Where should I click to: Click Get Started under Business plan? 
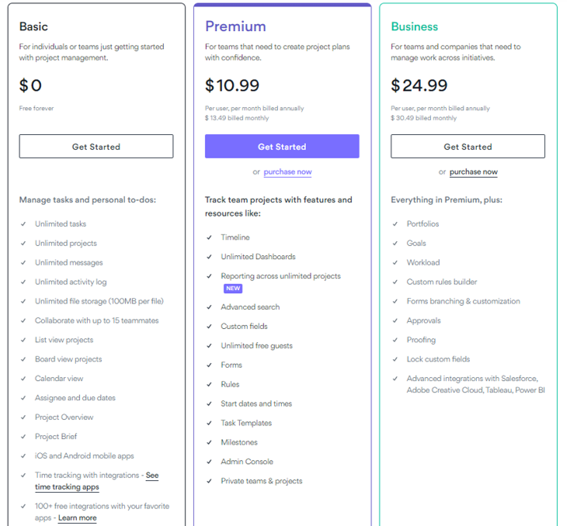[468, 147]
